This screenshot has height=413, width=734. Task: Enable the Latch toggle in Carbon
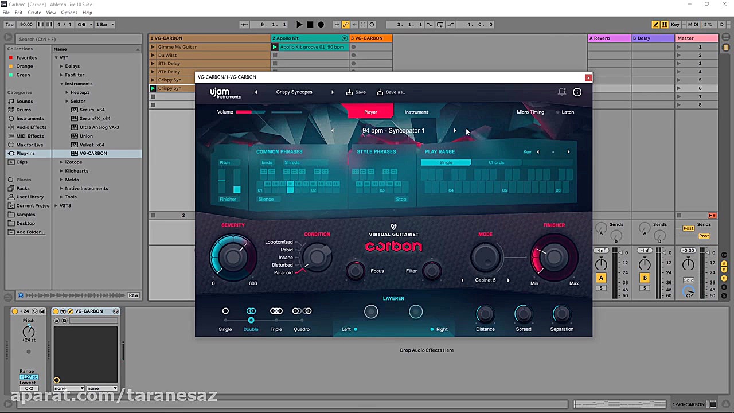point(559,112)
